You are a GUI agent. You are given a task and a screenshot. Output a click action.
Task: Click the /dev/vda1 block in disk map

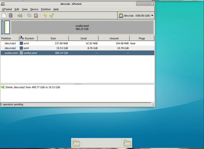(2, 27)
